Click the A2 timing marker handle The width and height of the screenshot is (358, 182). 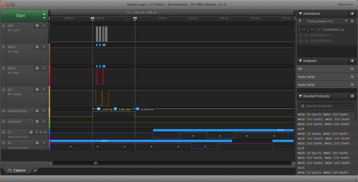(135, 19)
